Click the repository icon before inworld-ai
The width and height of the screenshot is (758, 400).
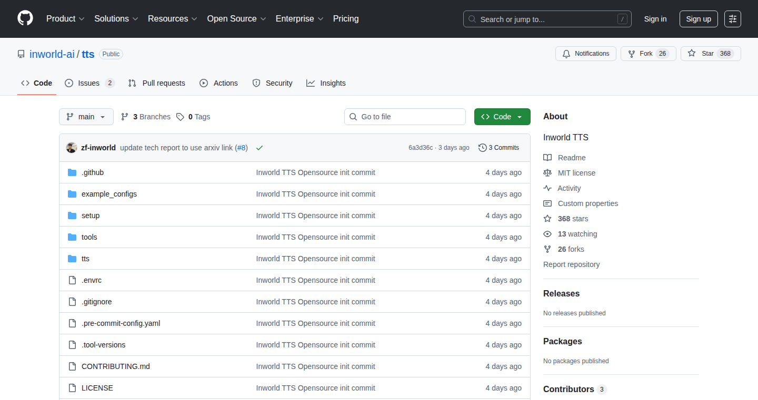pyautogui.click(x=21, y=54)
